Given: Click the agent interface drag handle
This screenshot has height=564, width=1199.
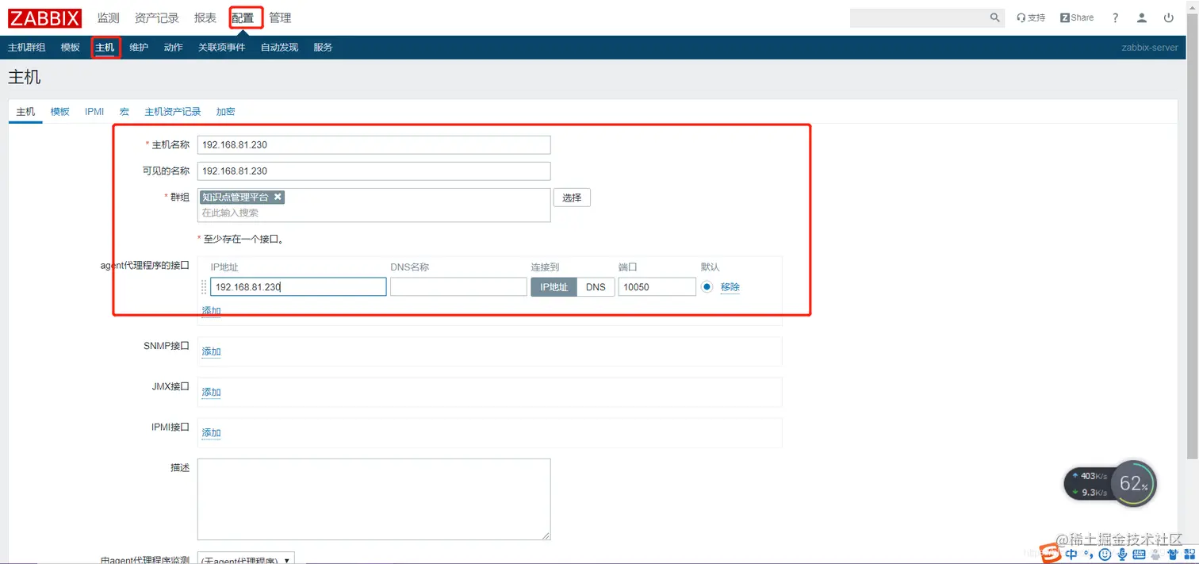Looking at the screenshot, I should tap(204, 287).
